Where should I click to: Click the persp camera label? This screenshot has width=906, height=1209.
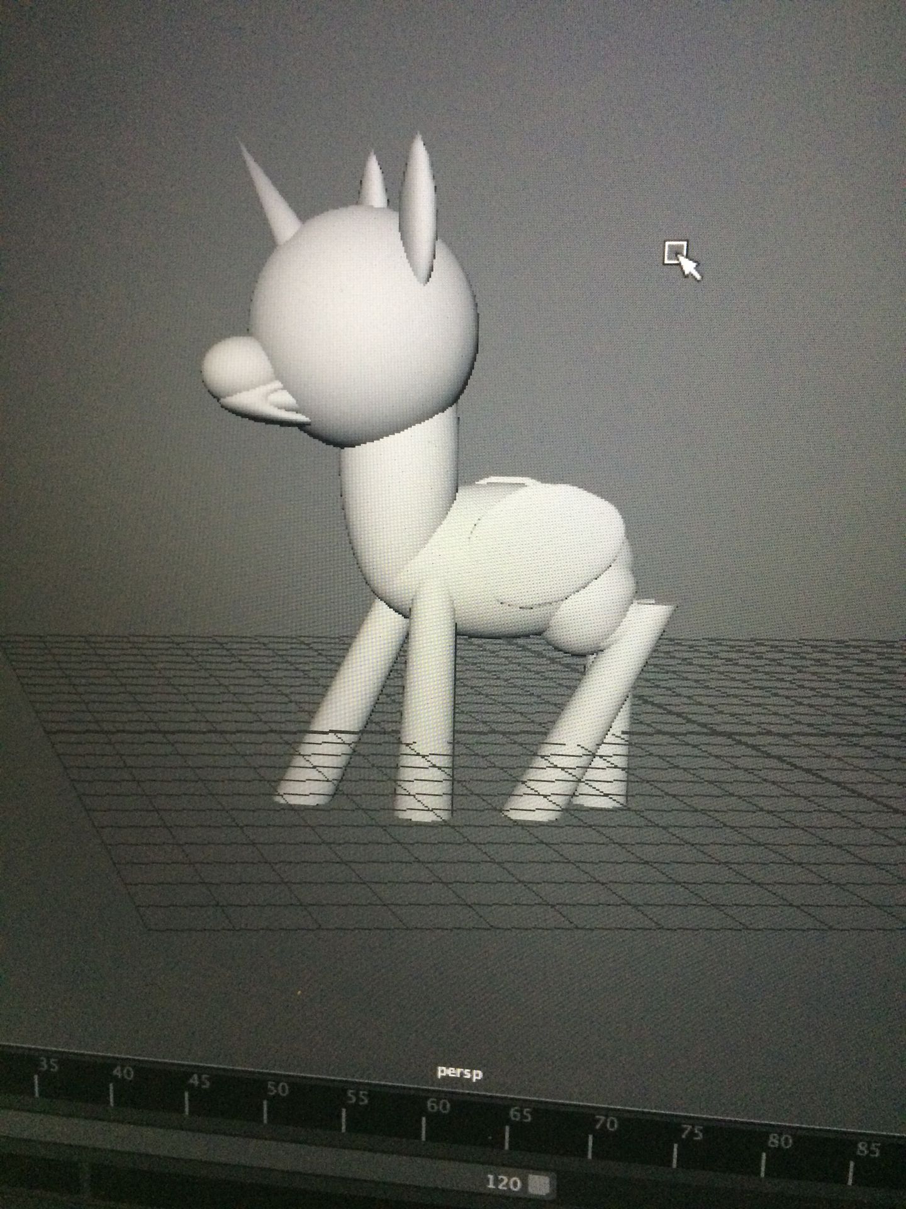[460, 1072]
